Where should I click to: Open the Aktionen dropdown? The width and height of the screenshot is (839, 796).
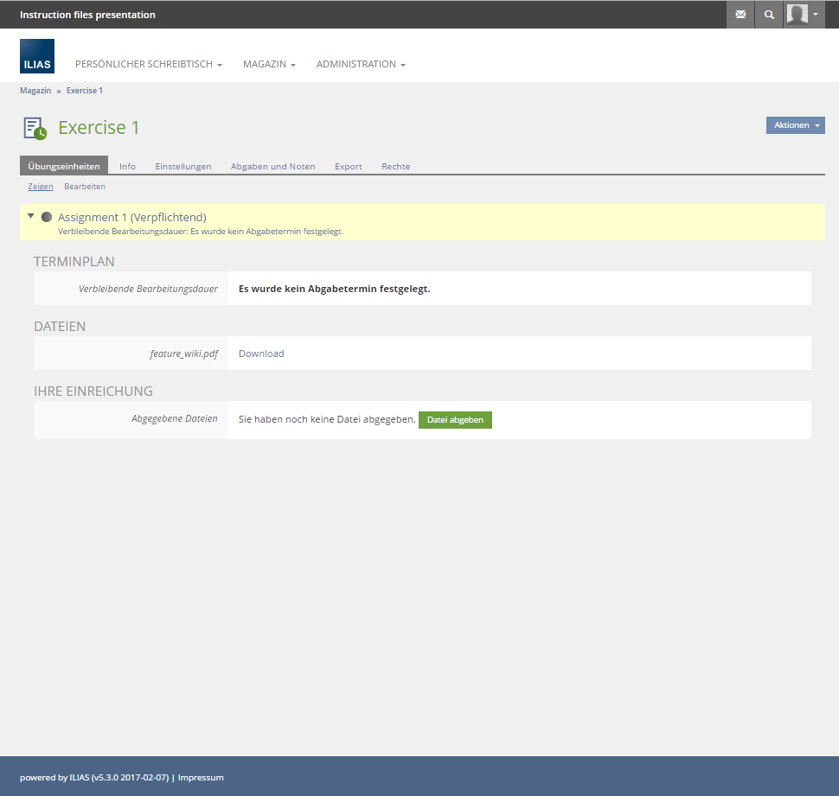(795, 125)
